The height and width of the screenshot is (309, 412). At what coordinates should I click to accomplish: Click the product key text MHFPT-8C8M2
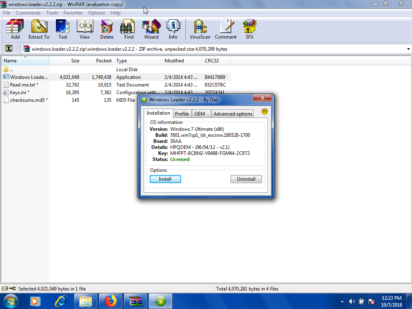(x=210, y=153)
